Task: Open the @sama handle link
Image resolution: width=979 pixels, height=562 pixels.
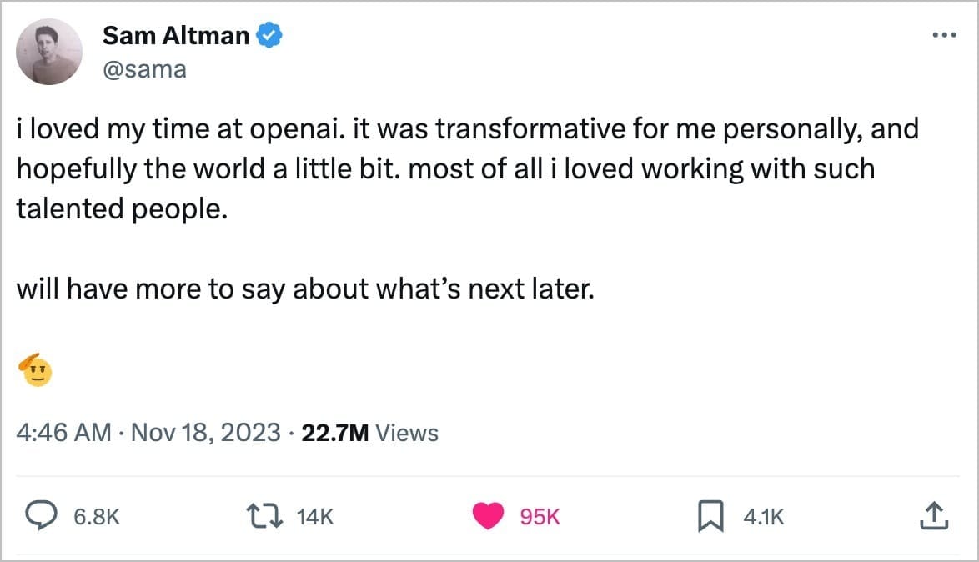Action: point(144,69)
